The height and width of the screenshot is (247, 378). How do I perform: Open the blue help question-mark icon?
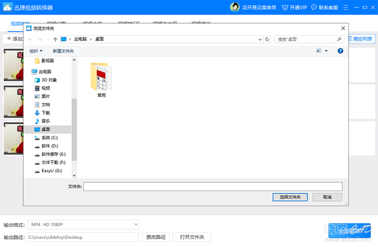(340, 51)
